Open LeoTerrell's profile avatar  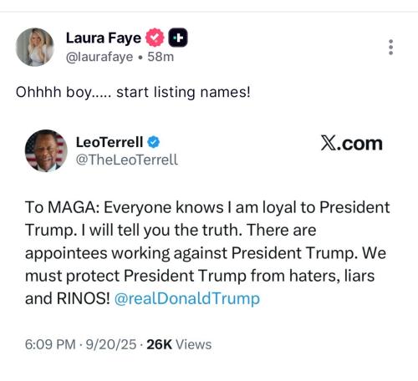46,150
